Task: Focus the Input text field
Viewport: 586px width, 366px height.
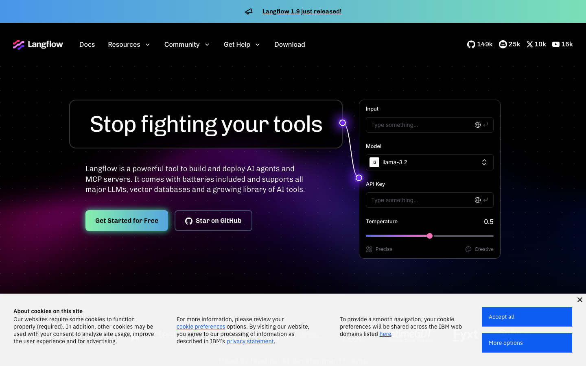Action: 430,125
